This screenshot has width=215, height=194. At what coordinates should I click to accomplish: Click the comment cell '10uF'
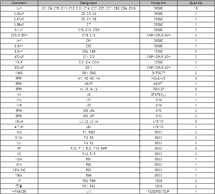19,62
